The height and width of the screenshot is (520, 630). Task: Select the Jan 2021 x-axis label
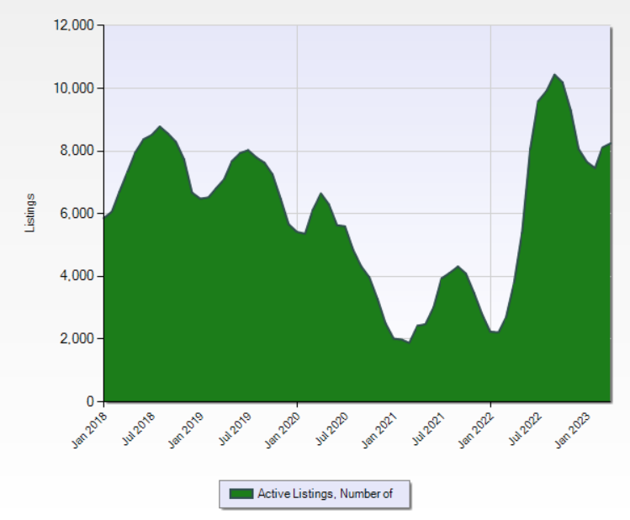click(x=379, y=427)
